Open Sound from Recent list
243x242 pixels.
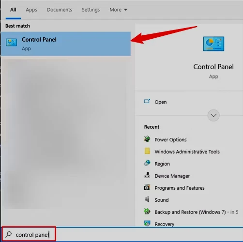point(162,200)
